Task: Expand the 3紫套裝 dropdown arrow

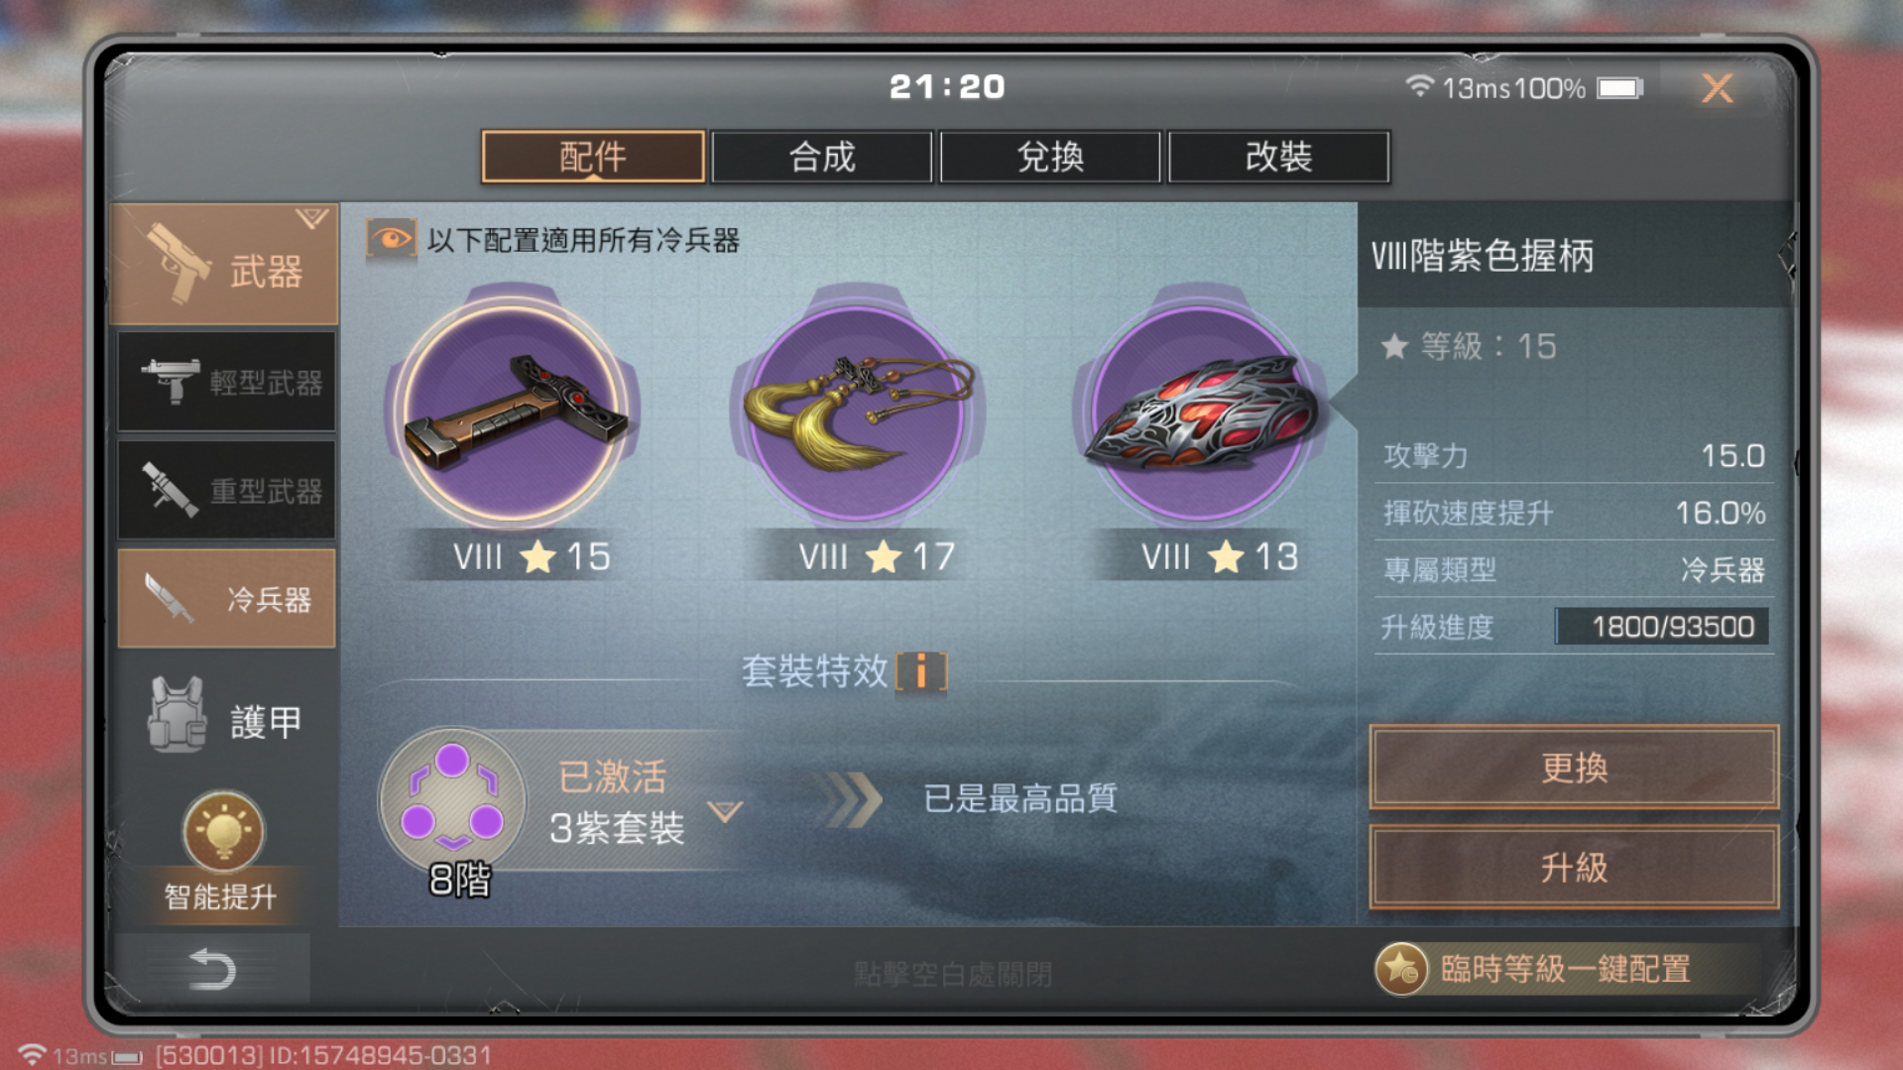Action: coord(725,812)
